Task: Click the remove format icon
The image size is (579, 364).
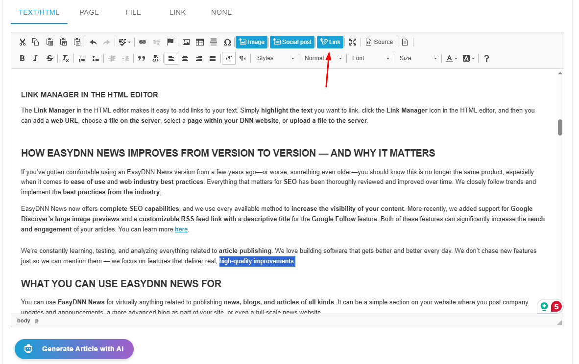Action: (66, 58)
